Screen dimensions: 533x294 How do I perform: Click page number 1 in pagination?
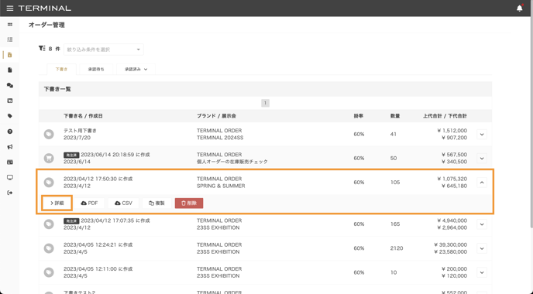click(265, 103)
